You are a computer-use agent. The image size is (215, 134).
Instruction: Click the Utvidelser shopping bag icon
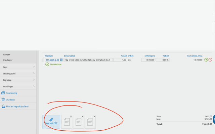3,99
